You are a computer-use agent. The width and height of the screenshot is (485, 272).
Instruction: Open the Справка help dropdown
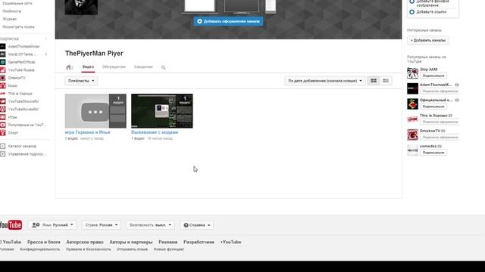(197, 225)
